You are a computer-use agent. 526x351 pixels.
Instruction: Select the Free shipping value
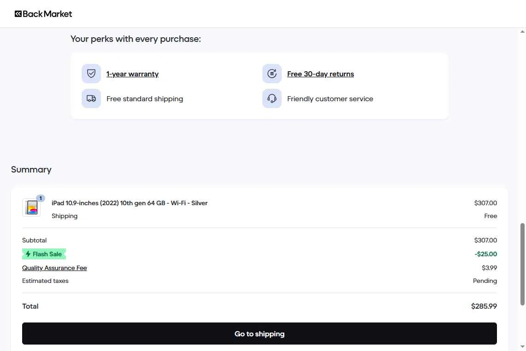(491, 216)
